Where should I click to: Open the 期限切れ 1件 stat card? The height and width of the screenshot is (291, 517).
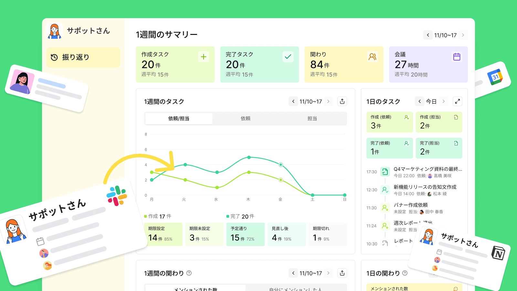[x=328, y=234]
